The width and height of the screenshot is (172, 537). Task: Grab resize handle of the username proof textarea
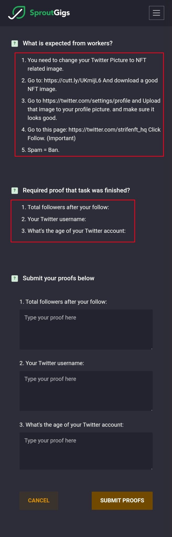[152, 410]
